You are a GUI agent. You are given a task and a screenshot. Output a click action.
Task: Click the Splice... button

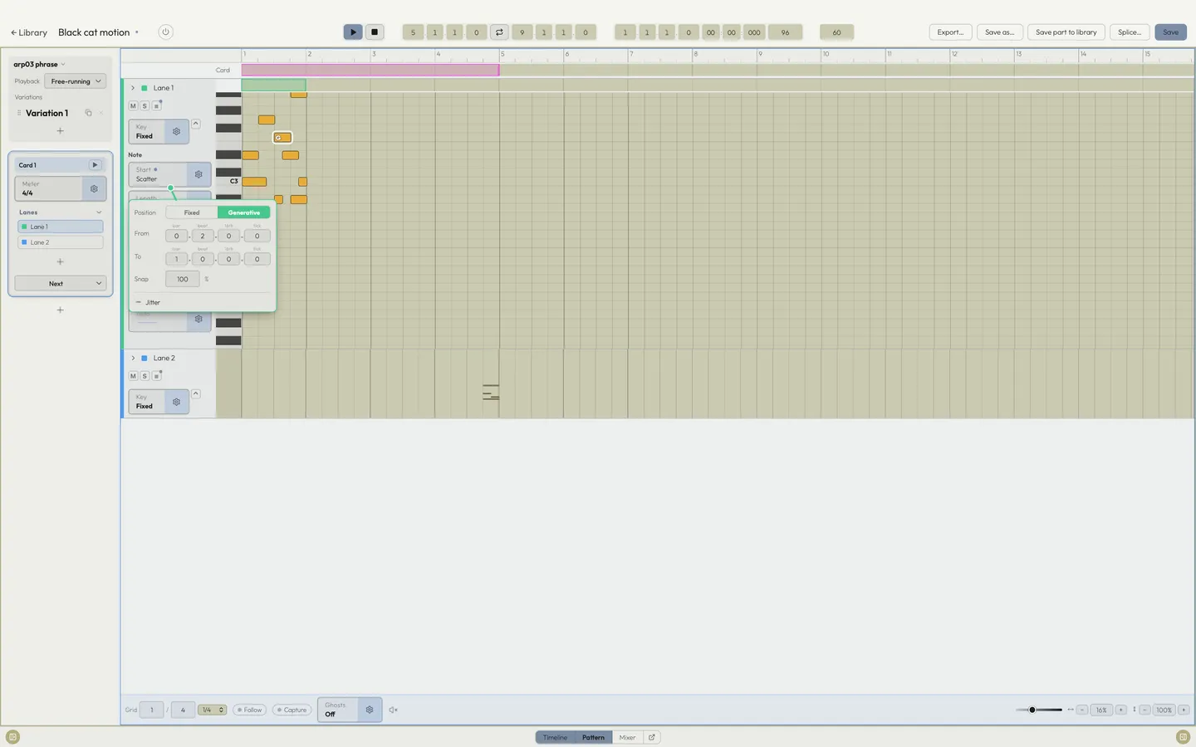pyautogui.click(x=1130, y=32)
